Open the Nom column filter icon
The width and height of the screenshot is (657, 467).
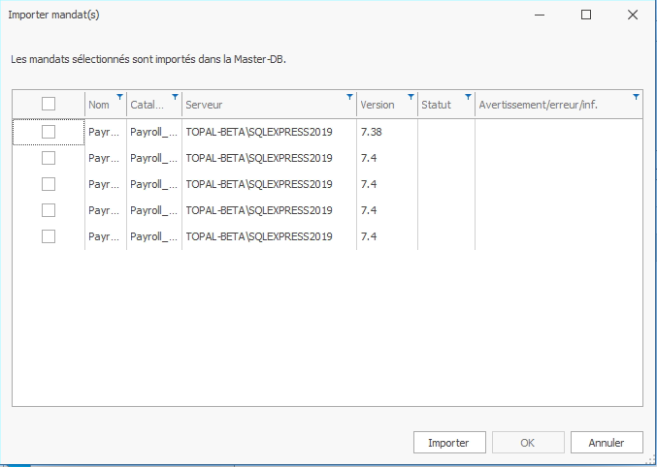coord(119,97)
